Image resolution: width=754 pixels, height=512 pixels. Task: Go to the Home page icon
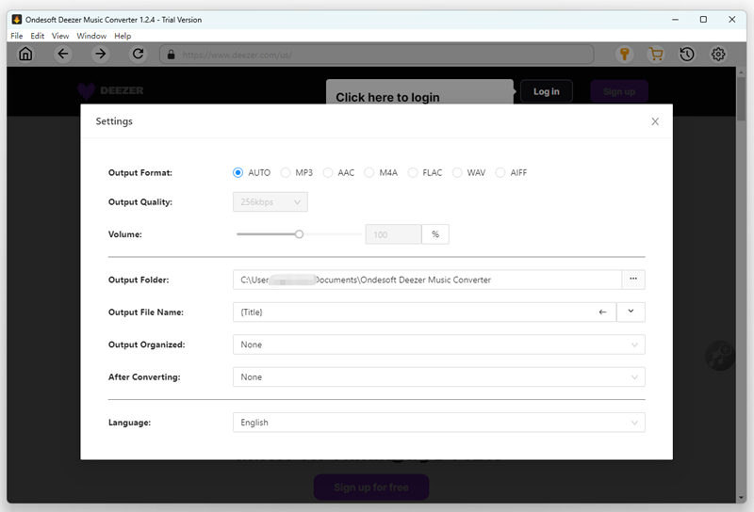(25, 54)
